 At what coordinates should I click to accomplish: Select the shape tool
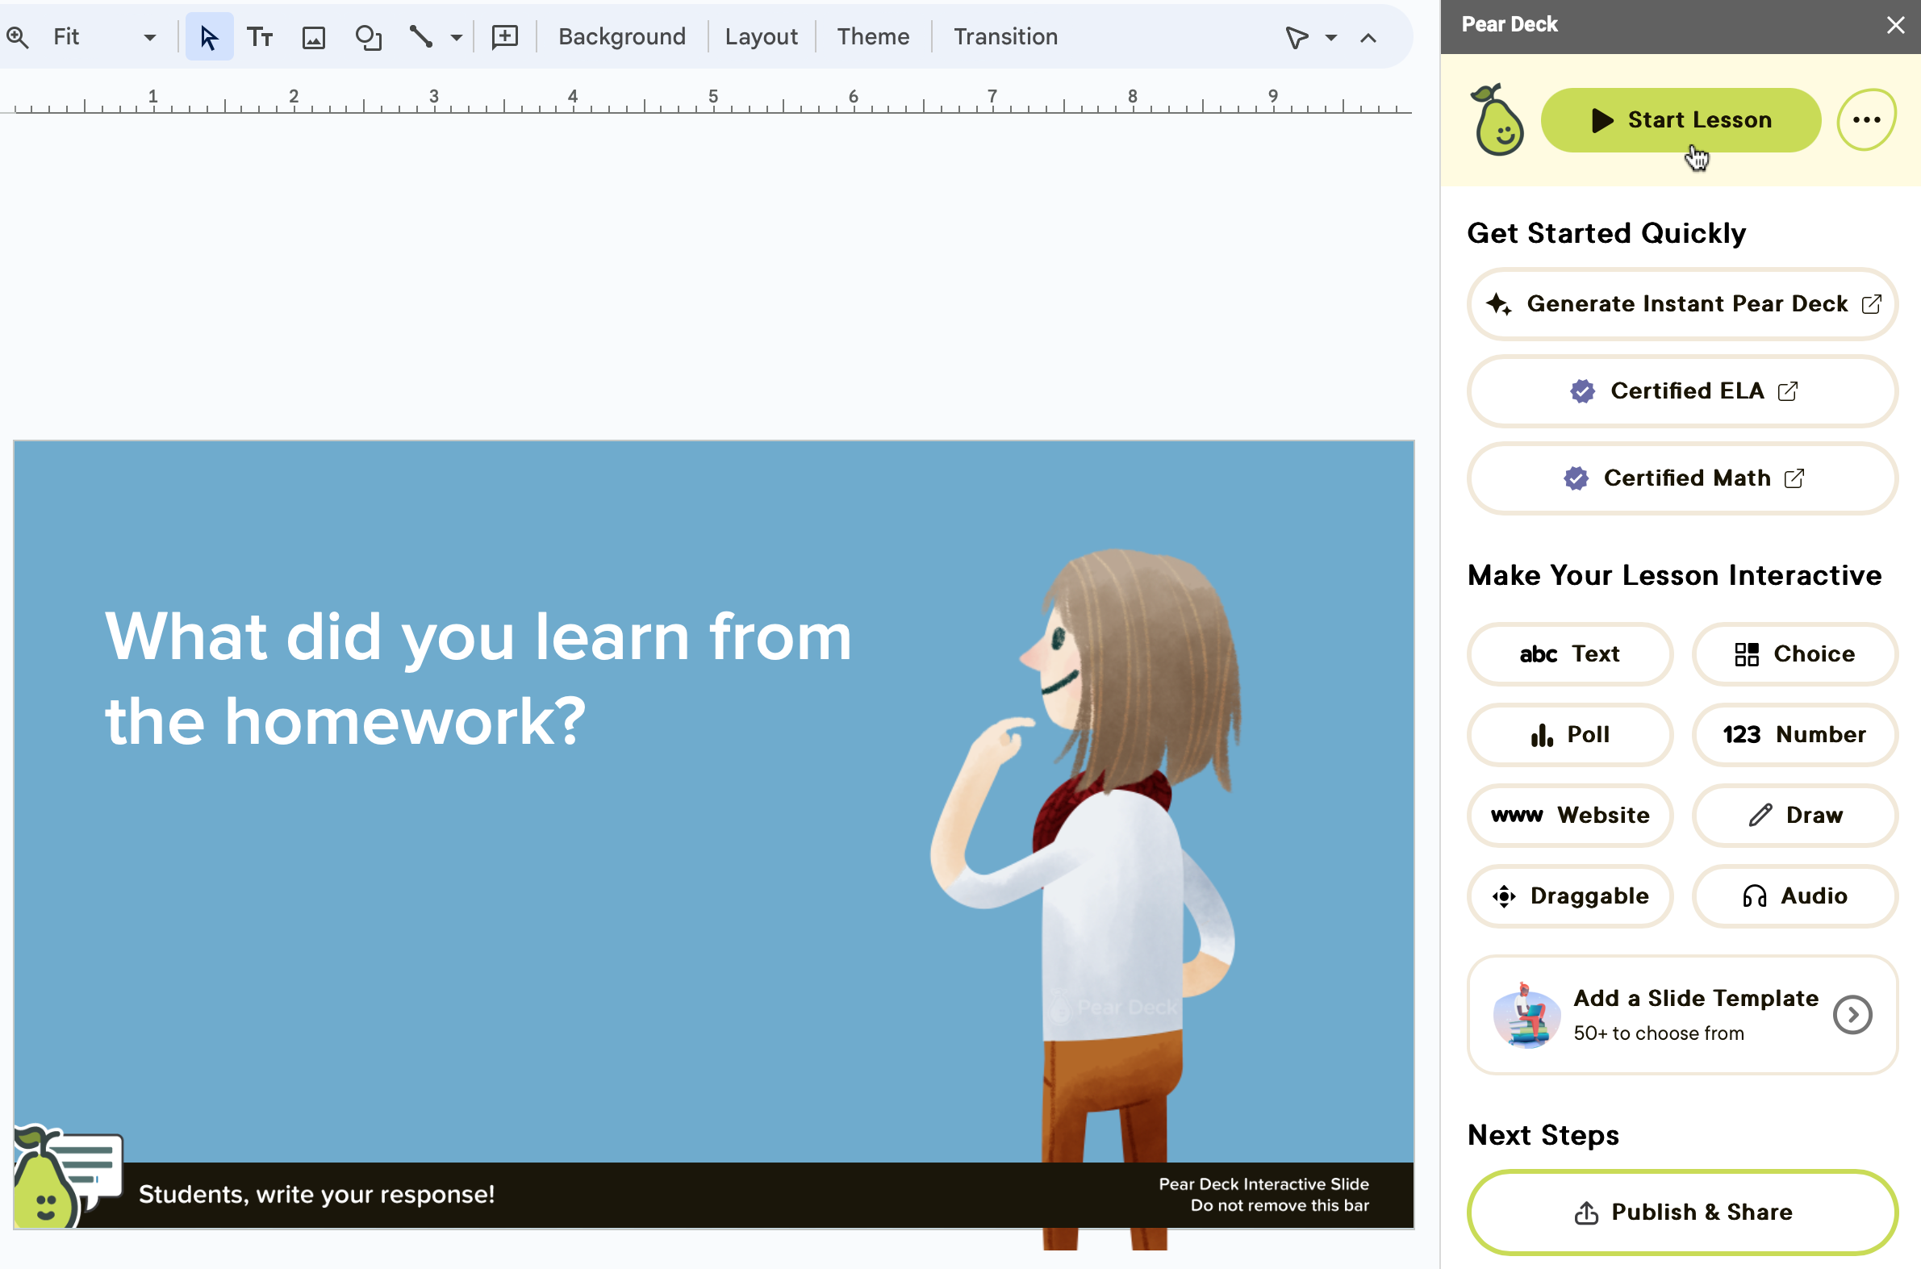(x=368, y=36)
